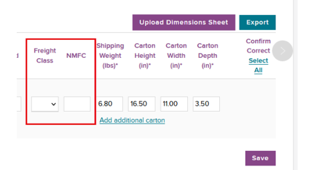Open the Freight Class dropdown
Image resolution: width=319 pixels, height=170 pixels.
[45, 104]
